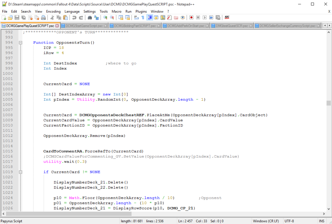Screen dimensions: 332x224
Task: Collapse the OpponentsTurn function fold marker
Action: coord(21,43)
